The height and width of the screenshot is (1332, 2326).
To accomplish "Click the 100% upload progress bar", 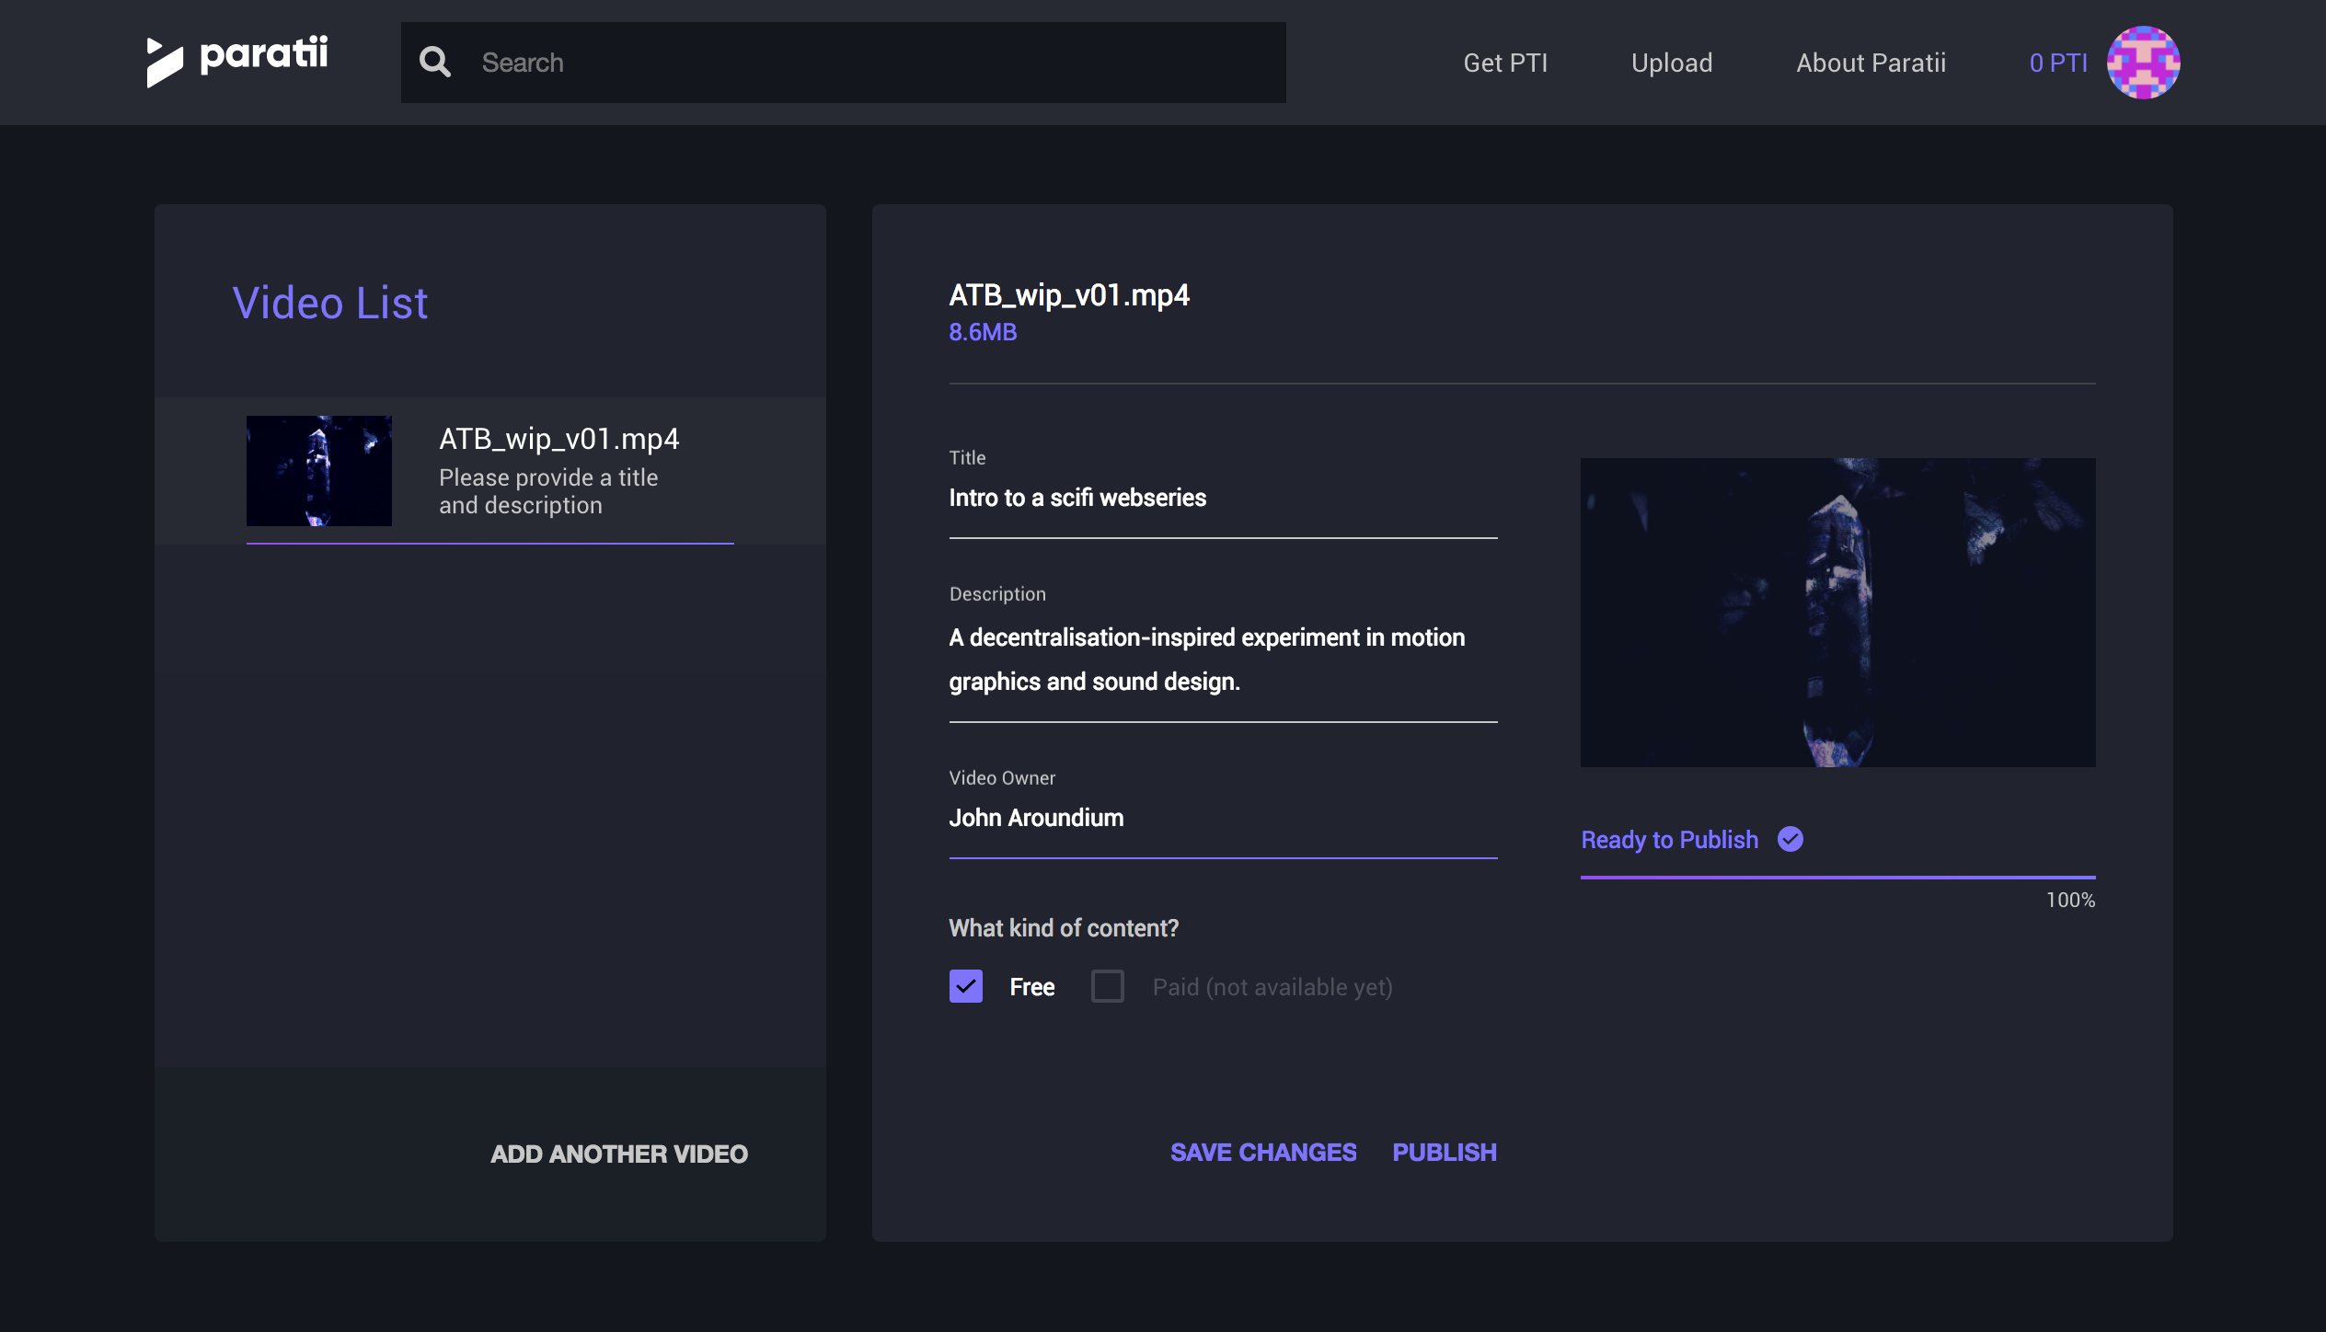I will tap(1837, 877).
